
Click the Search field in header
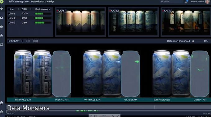(x=172, y=2)
